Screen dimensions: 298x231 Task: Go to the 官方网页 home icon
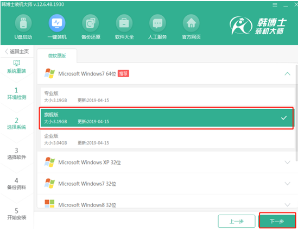(191, 23)
